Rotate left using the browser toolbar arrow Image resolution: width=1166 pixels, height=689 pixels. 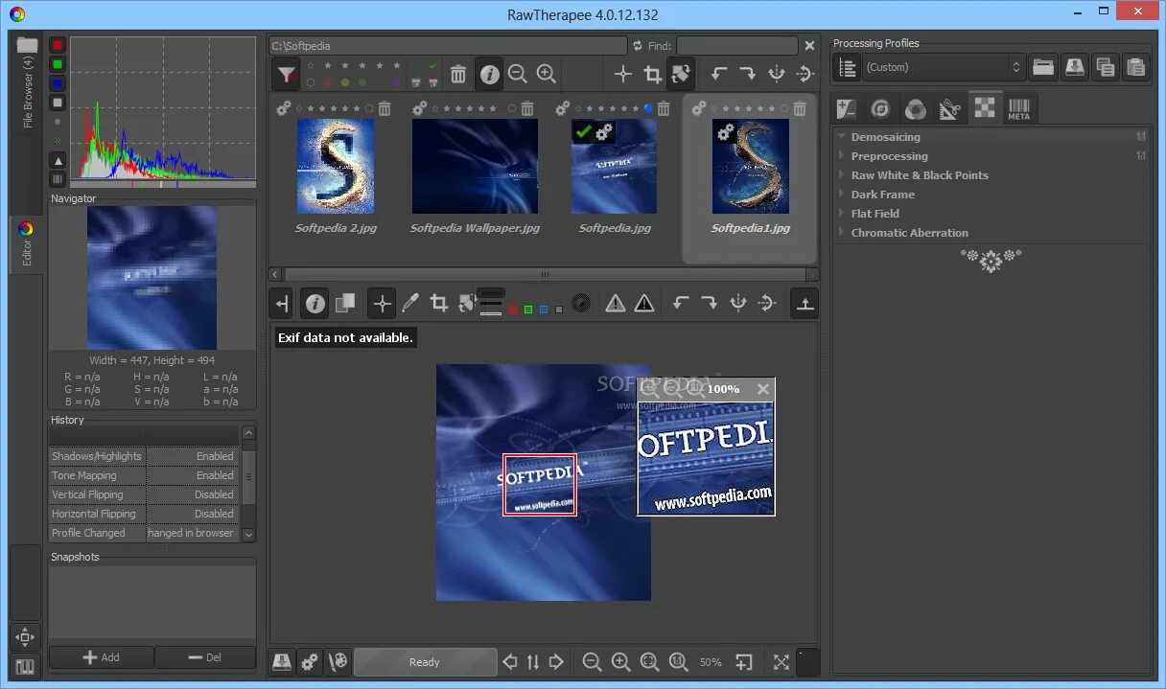pos(719,74)
